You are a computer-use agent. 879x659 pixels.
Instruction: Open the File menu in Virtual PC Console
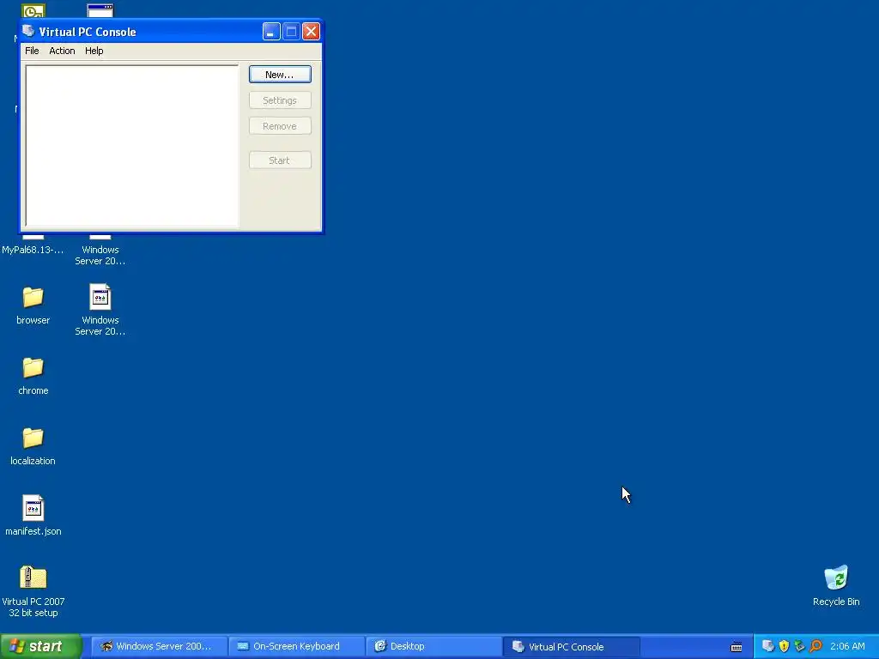pos(32,51)
